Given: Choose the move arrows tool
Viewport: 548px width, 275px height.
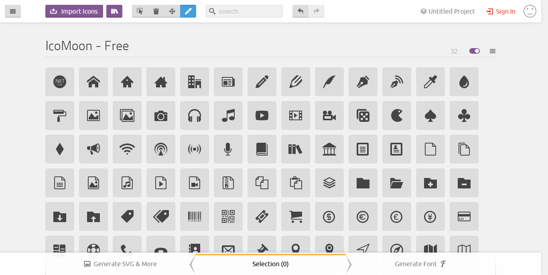Looking at the screenshot, I should (x=172, y=11).
